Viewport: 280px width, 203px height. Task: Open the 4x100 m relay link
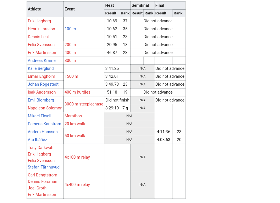click(77, 157)
